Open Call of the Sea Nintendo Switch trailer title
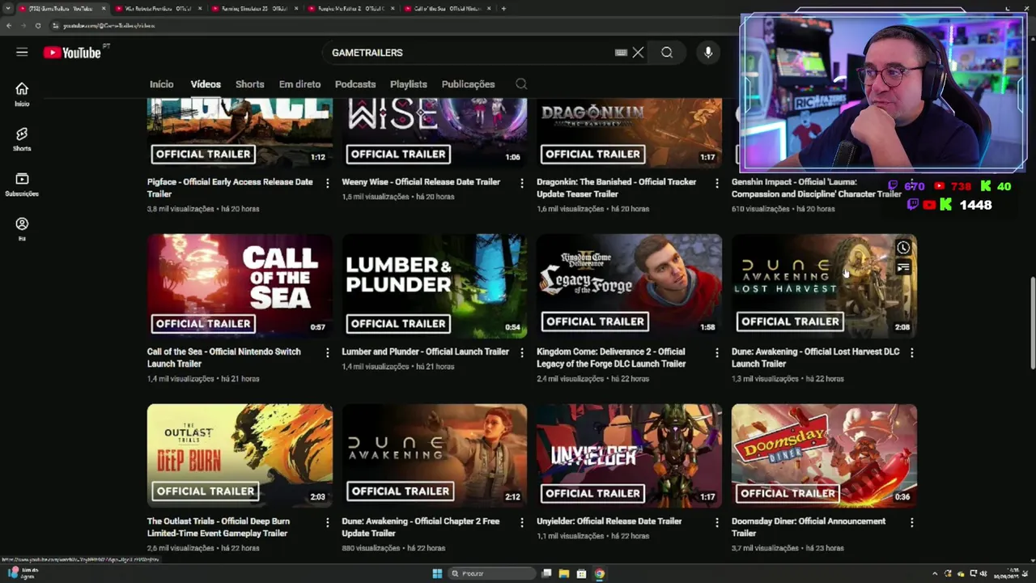Screen dimensions: 1036x583 click(x=224, y=358)
